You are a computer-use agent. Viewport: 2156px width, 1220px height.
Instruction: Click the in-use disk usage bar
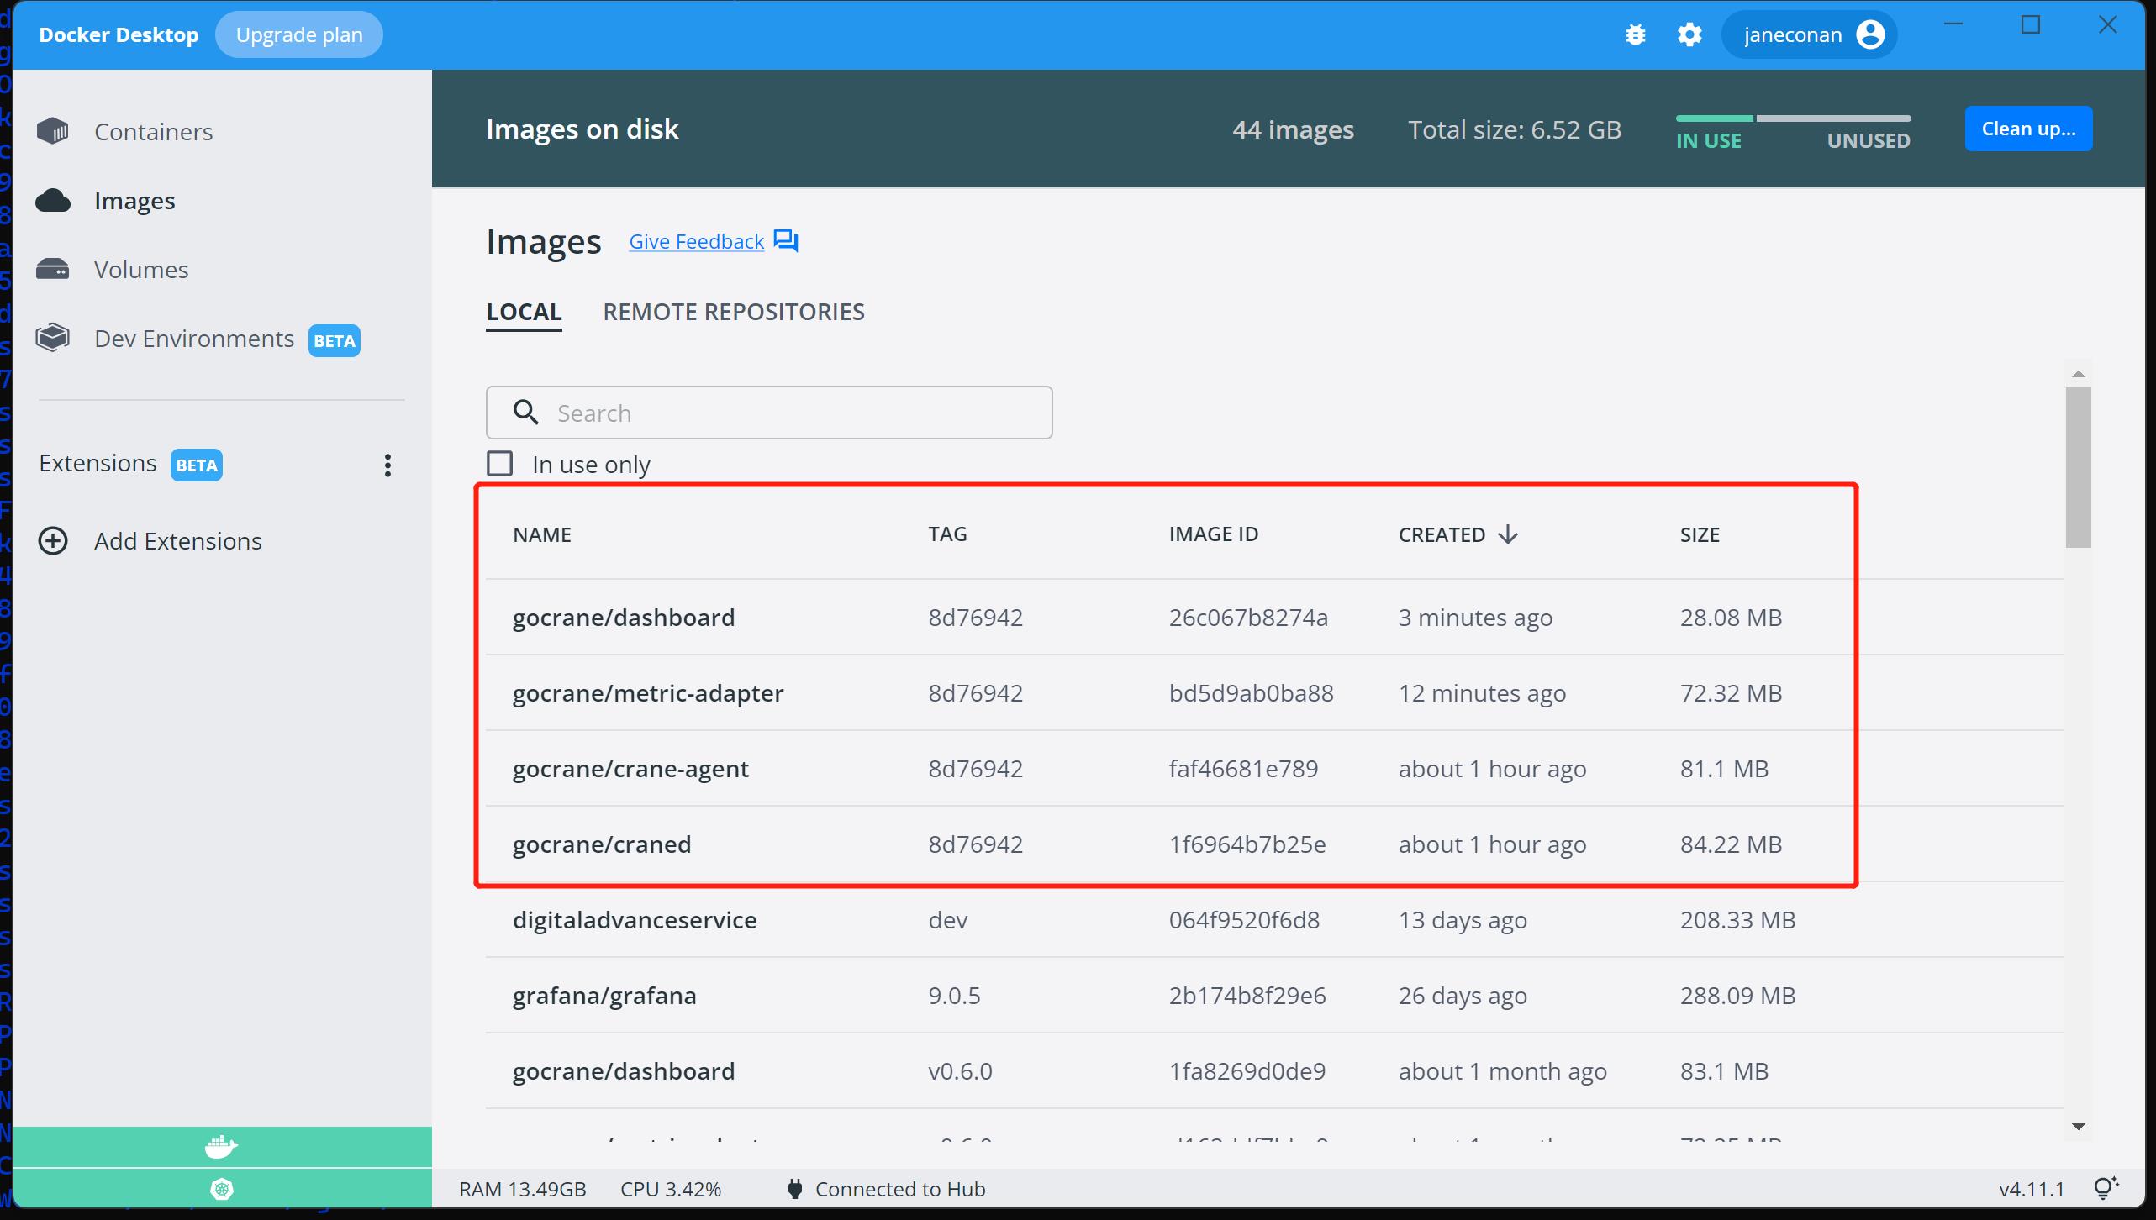pyautogui.click(x=1714, y=118)
